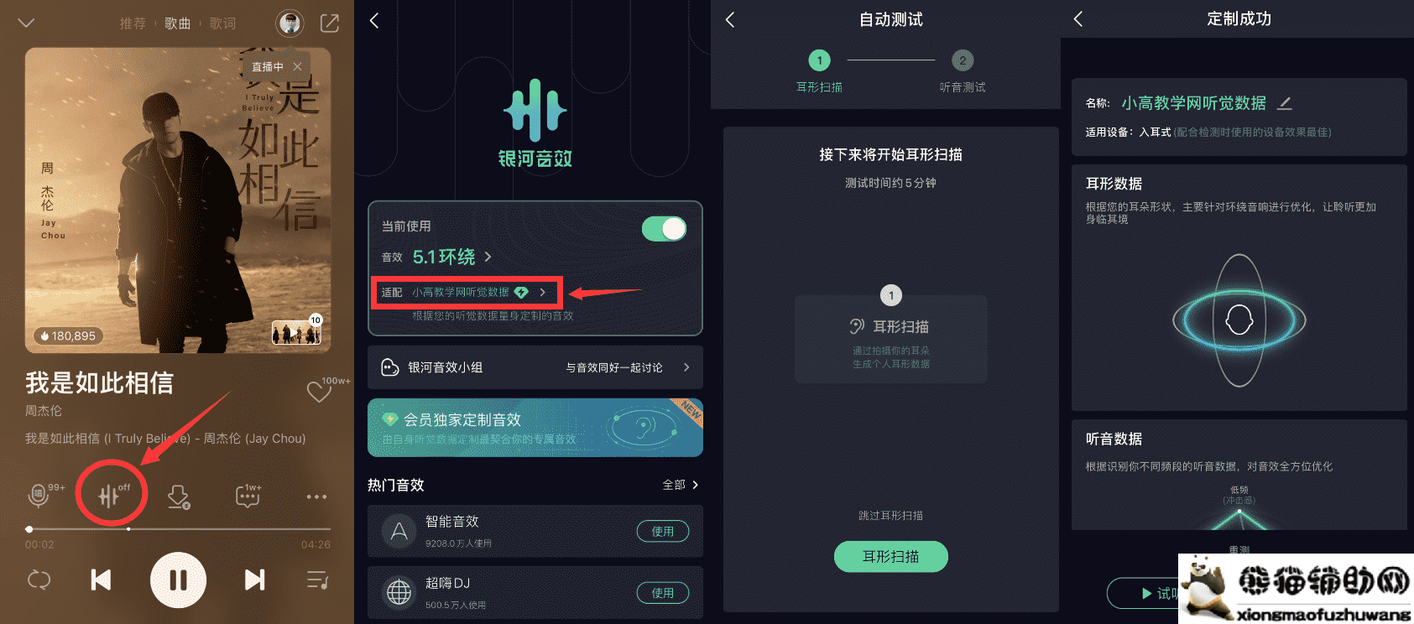The image size is (1414, 624).
Task: Expand the 银河音效小组 row
Action: pos(535,367)
